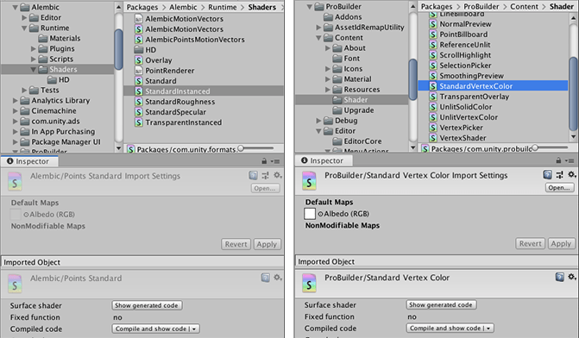Collapse the Content folder in ProBuilder tree
The height and width of the screenshot is (338, 579).
[318, 38]
